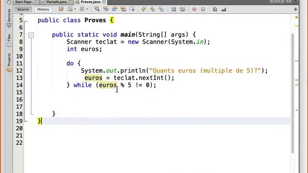The image size is (308, 173).
Task: Click top warning indicator in error stripe
Action: click(x=296, y=17)
